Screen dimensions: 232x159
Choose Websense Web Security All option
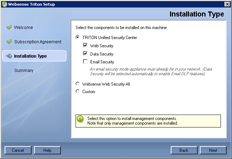click(78, 84)
